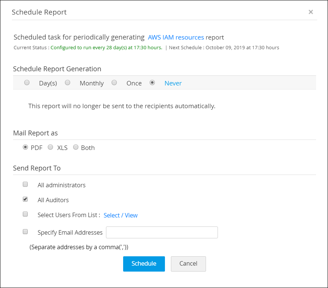Tick the Select Users From List checkbox
This screenshot has height=288, width=328.
pyautogui.click(x=25, y=214)
